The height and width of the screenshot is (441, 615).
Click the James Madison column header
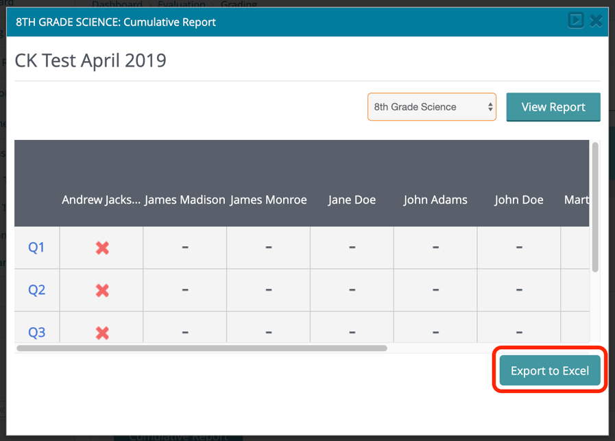point(185,200)
